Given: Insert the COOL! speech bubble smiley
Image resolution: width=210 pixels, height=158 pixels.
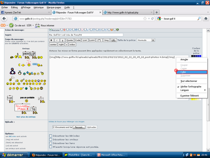Looking at the screenshot, I should 37,65.
